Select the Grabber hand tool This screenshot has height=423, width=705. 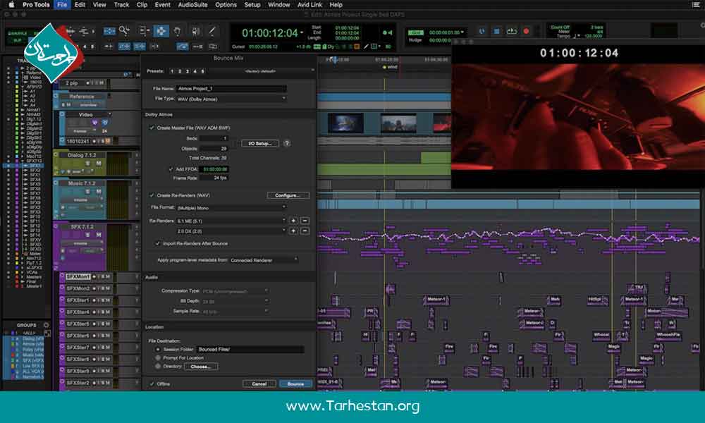click(178, 30)
